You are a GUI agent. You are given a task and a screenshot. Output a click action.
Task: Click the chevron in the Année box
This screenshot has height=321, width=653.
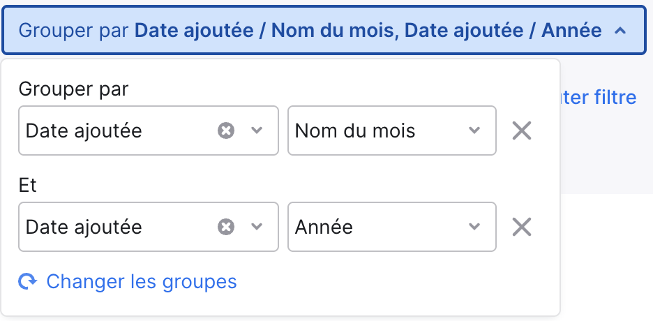point(474,227)
